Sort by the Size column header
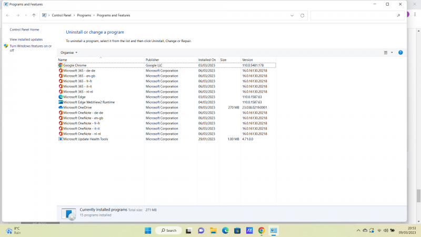 click(229, 60)
